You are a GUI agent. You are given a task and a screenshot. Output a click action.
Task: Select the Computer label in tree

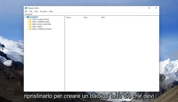click(34, 17)
